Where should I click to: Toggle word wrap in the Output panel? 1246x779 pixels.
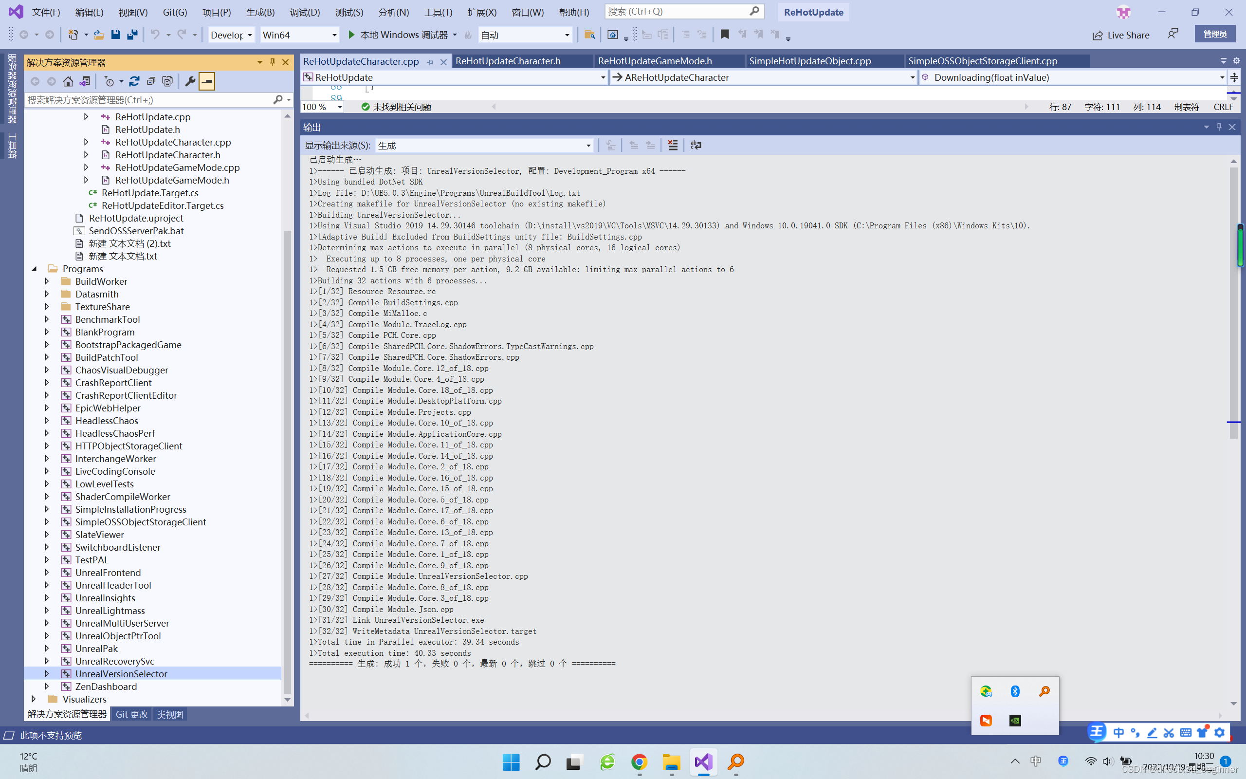696,145
